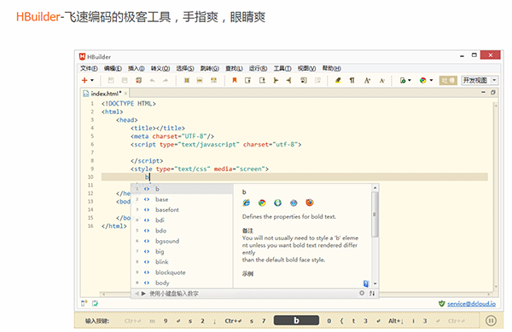Choose 'basefont' in the autocomplete list
The width and height of the screenshot is (512, 332).
click(183, 209)
